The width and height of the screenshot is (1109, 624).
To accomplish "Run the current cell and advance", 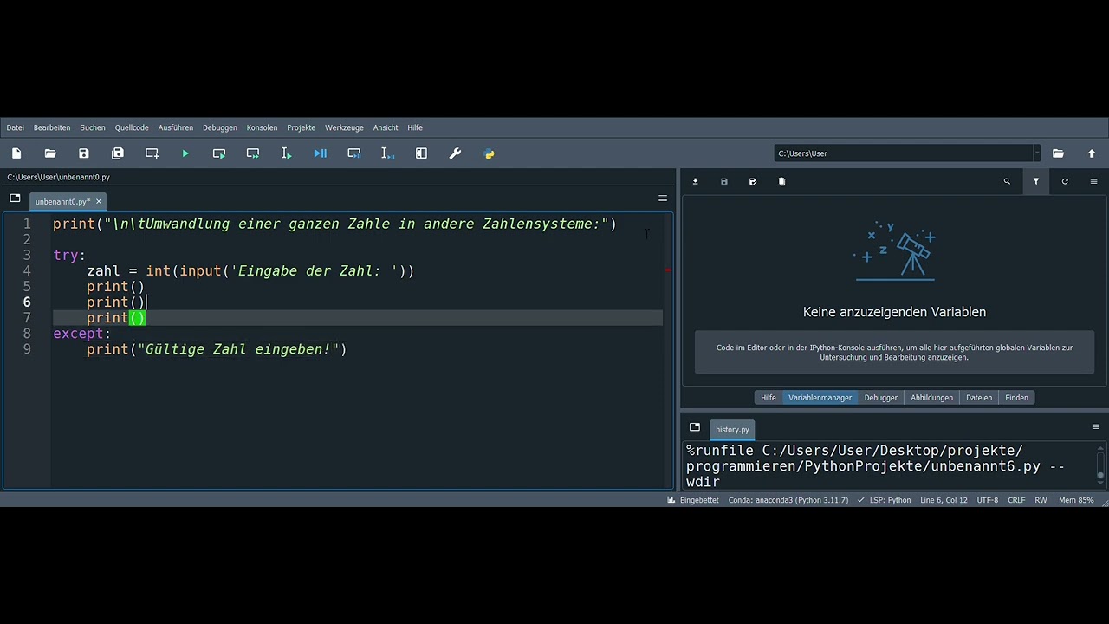I will pyautogui.click(x=253, y=153).
